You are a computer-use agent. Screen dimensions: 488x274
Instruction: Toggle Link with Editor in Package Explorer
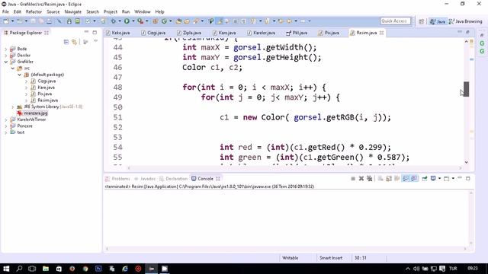[75, 42]
